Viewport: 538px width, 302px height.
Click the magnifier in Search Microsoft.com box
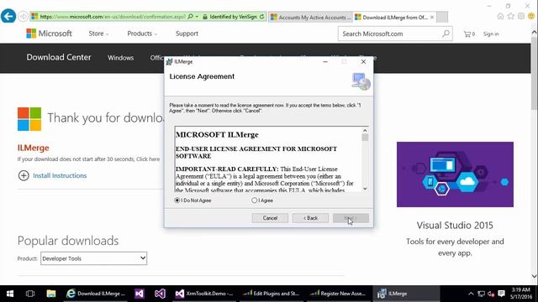446,34
